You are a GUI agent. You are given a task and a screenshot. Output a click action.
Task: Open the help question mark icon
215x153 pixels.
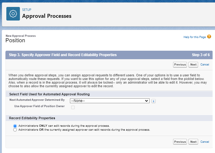pos(209,37)
